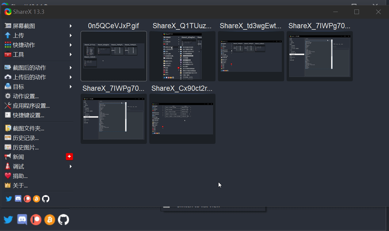Click the 目标 drive icon

8,87
